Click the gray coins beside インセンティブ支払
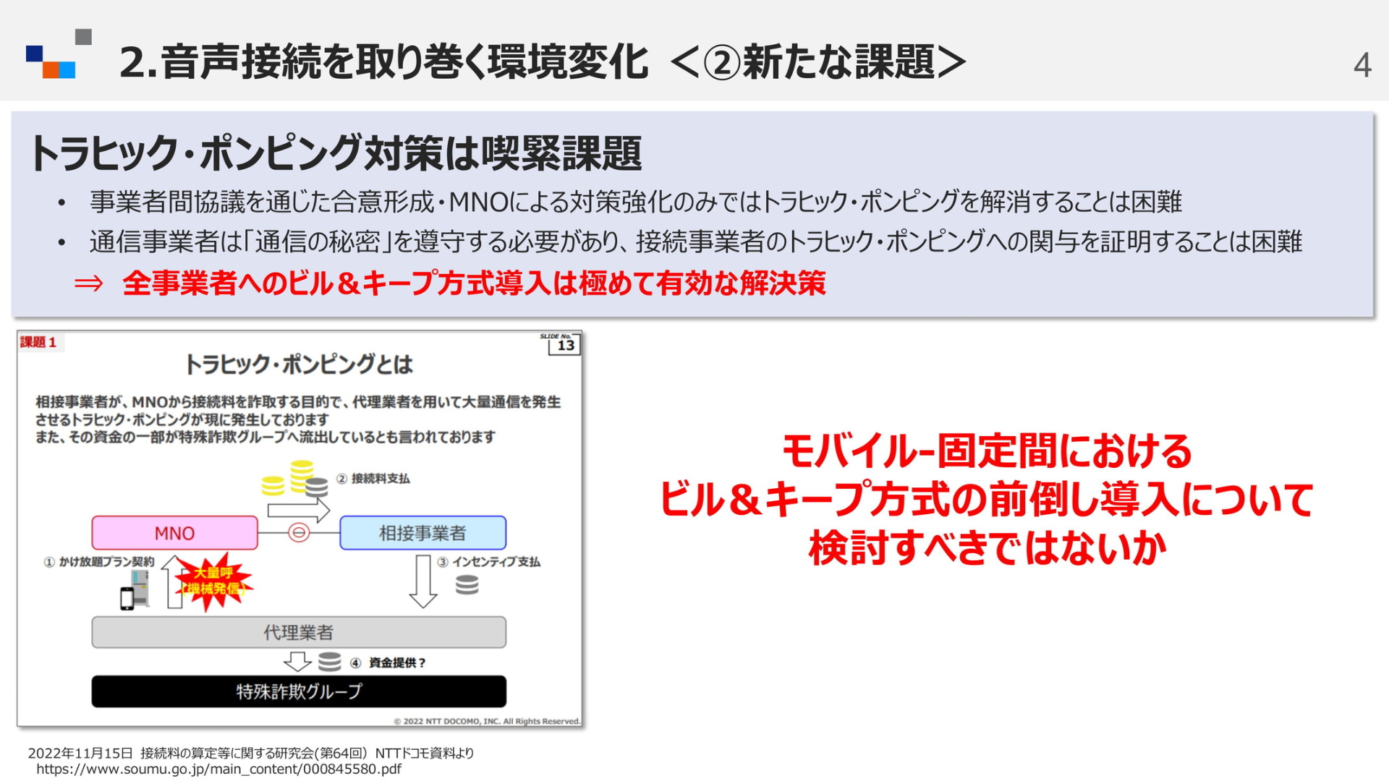Image resolution: width=1389 pixels, height=781 pixels. pyautogui.click(x=467, y=584)
